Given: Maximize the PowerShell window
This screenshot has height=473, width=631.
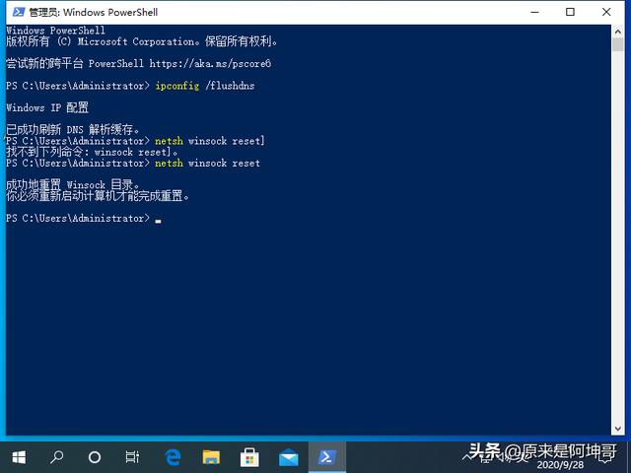Looking at the screenshot, I should (570, 12).
